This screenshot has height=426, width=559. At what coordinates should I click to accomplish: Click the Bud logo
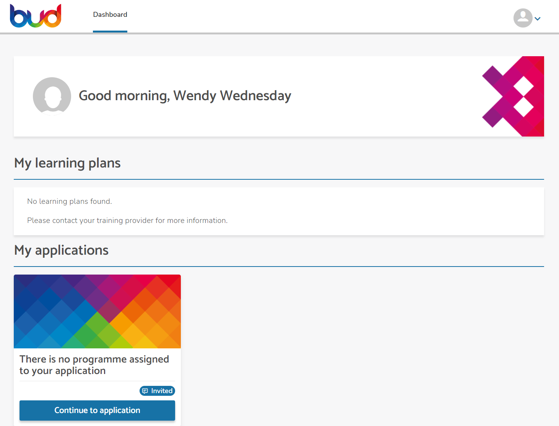click(x=36, y=16)
